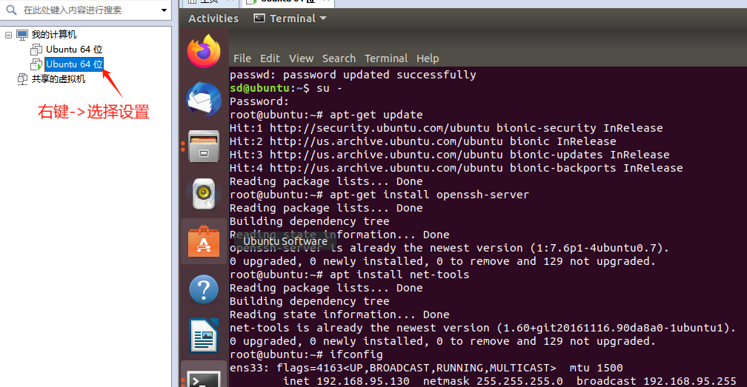This screenshot has height=387, width=747.
Task: Click 'passwd: password updated successfully' line
Action: 353,75
